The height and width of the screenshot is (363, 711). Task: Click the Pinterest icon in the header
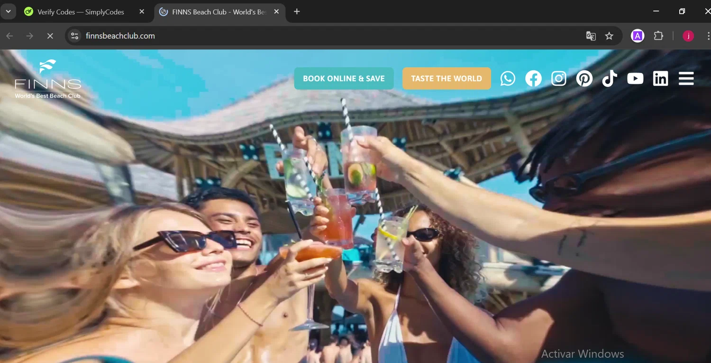pyautogui.click(x=584, y=78)
